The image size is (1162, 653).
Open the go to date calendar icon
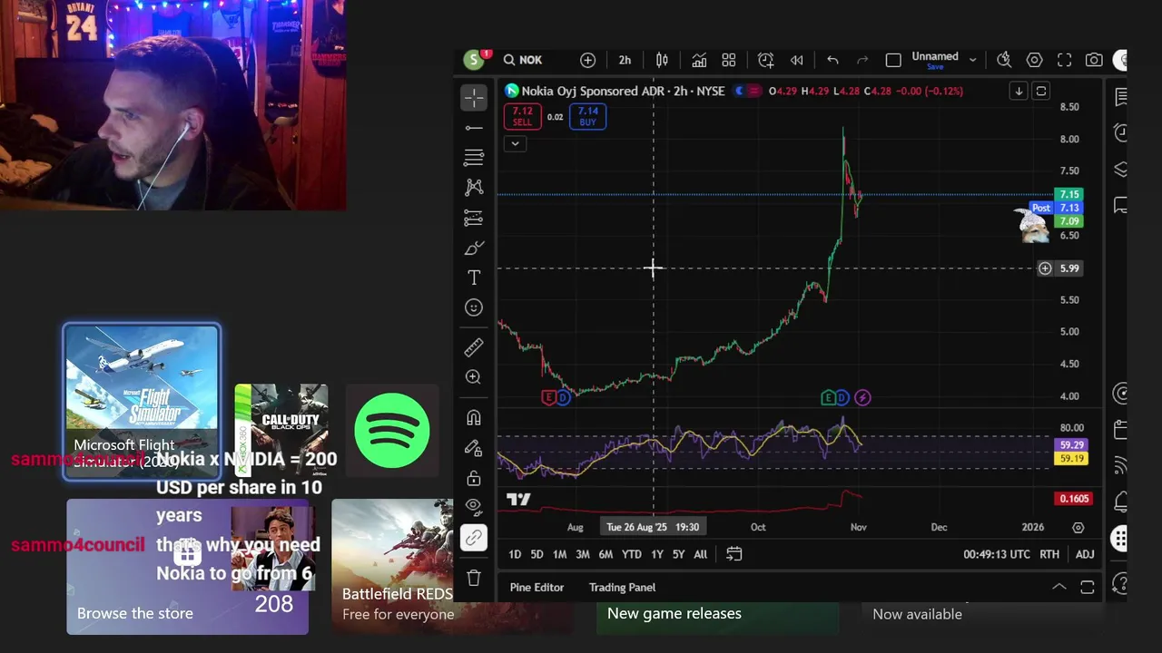[x=734, y=554]
